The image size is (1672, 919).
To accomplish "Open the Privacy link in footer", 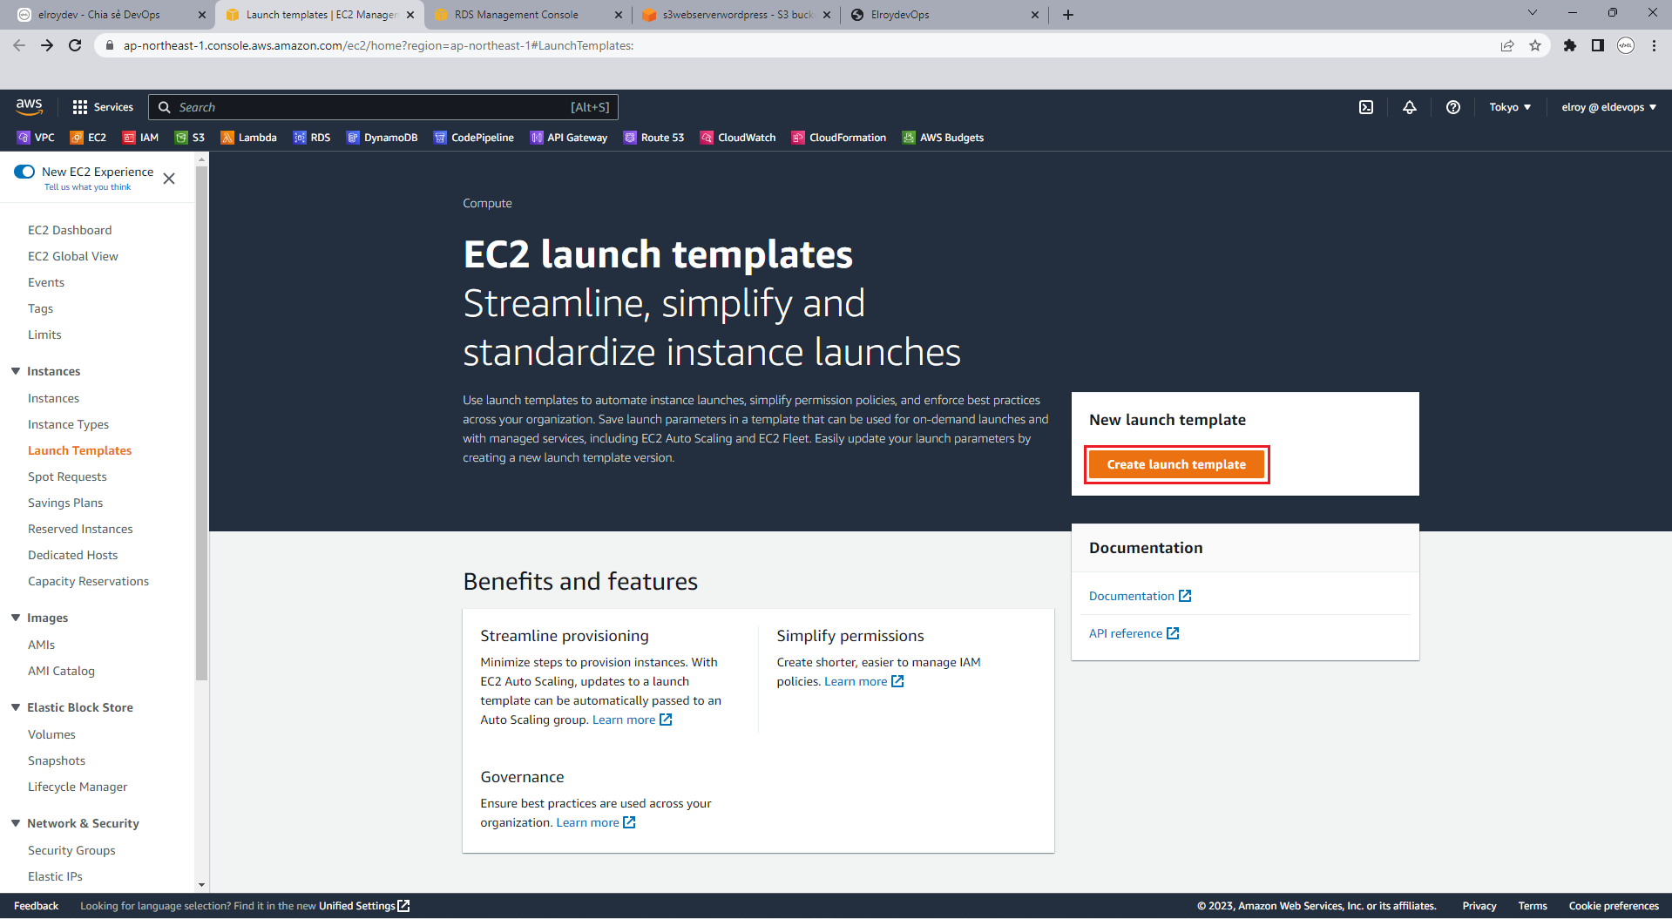I will click(1479, 906).
